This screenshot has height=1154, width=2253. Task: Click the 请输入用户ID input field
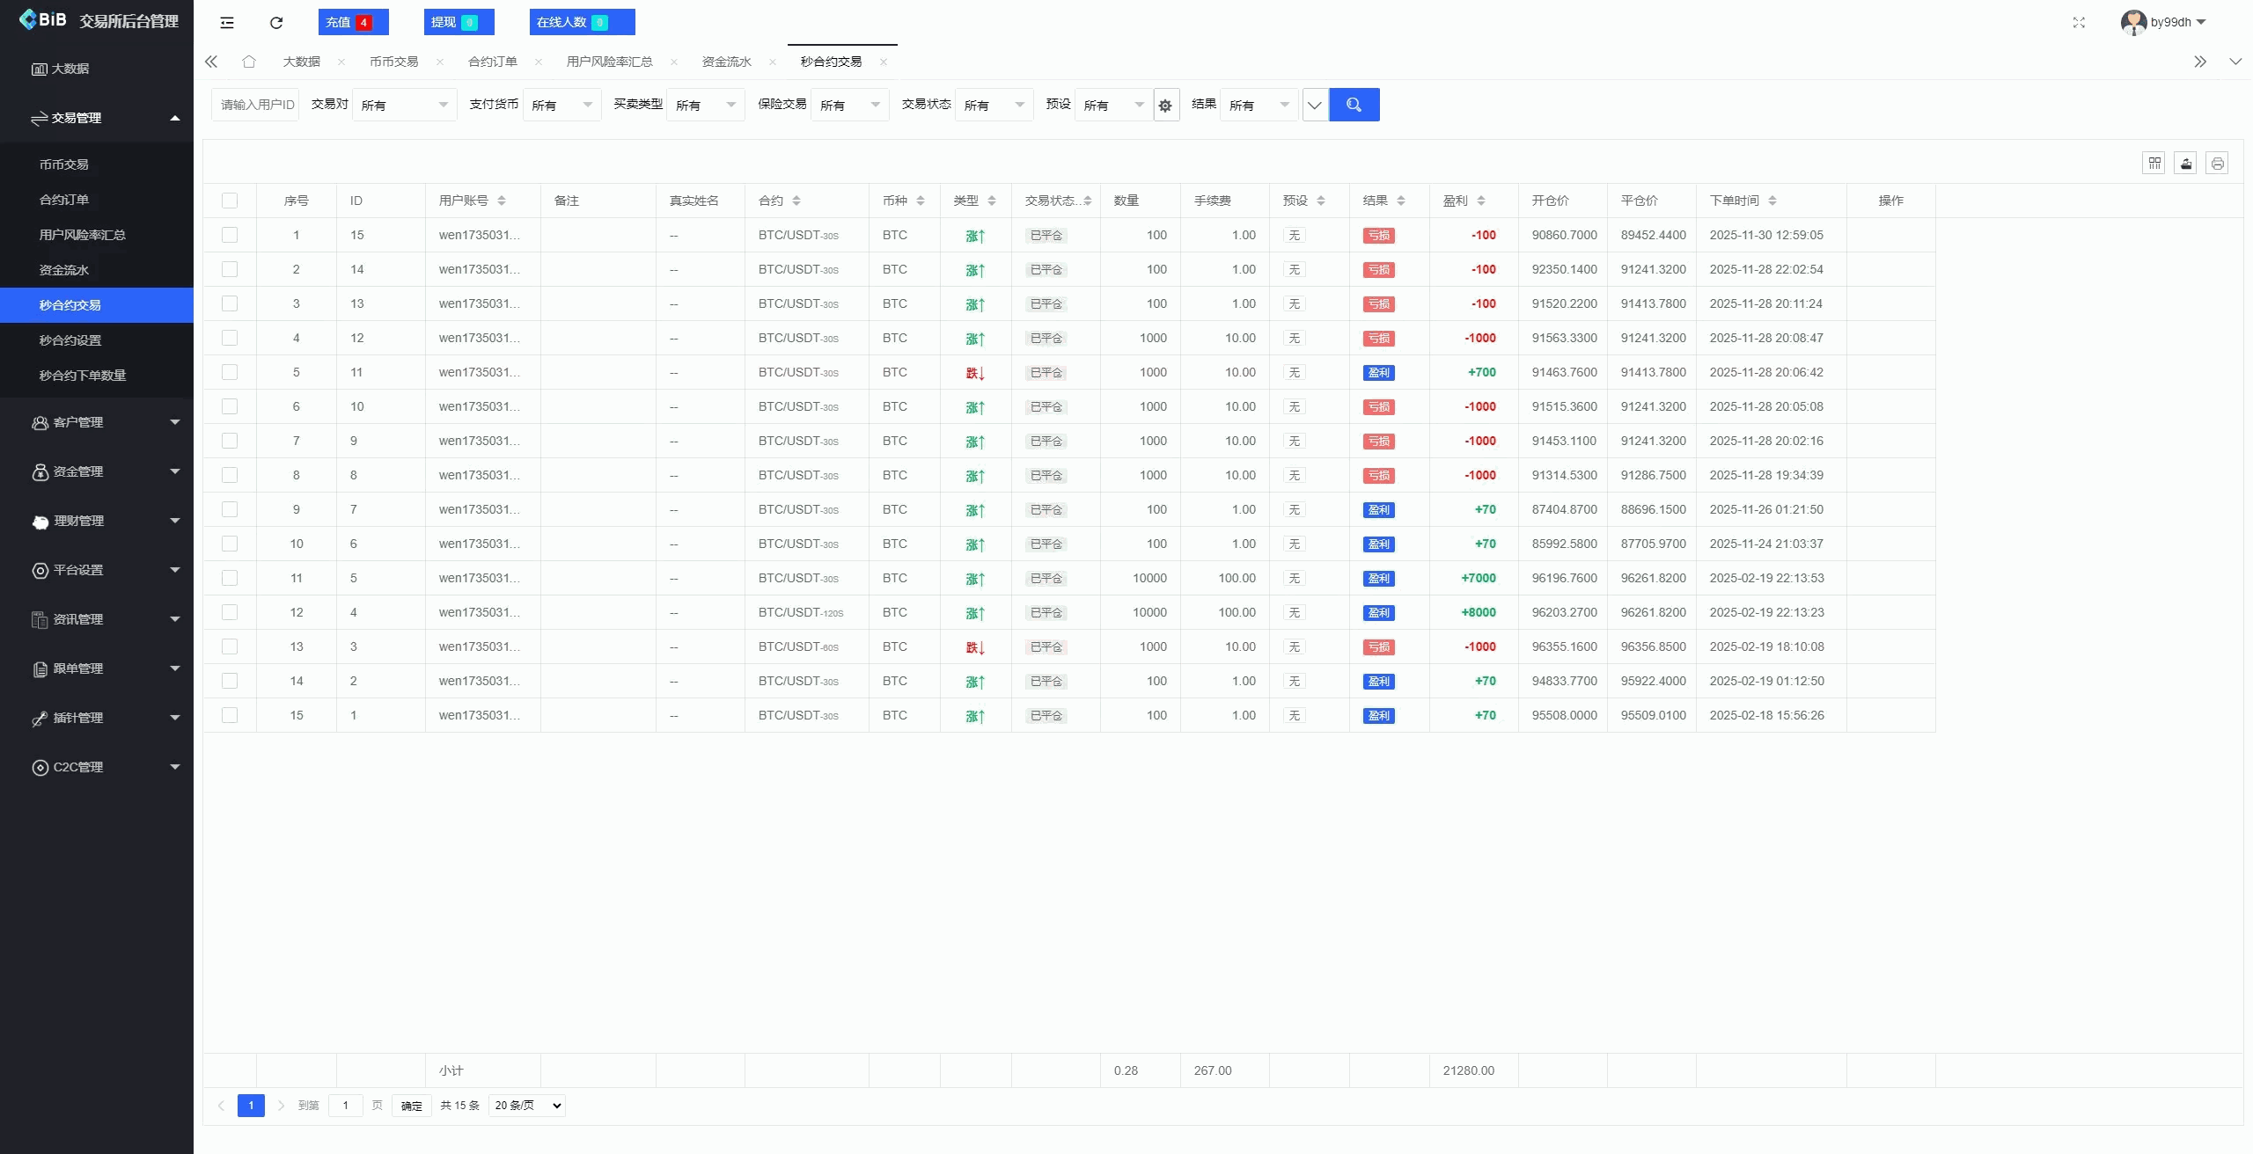pos(255,104)
